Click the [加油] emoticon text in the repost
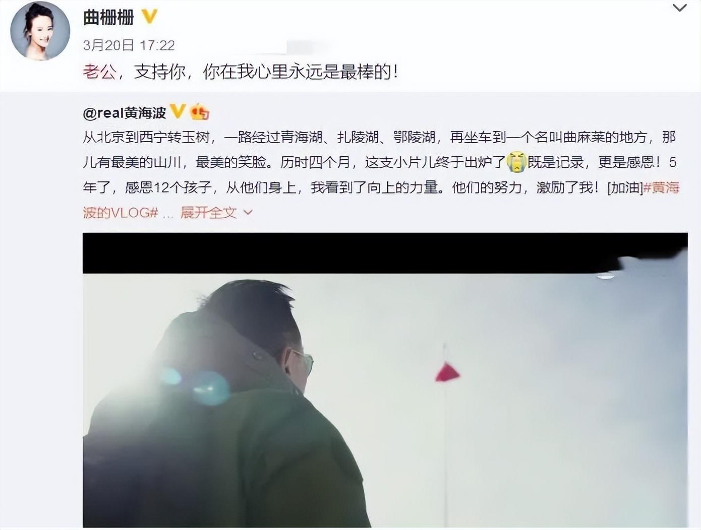Image resolution: width=701 pixels, height=530 pixels. (625, 187)
